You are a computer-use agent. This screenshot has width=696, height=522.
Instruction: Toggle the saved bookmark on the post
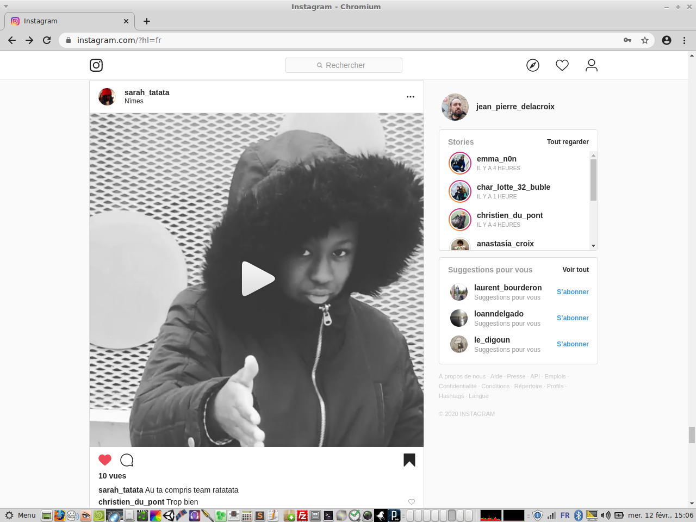click(x=409, y=460)
